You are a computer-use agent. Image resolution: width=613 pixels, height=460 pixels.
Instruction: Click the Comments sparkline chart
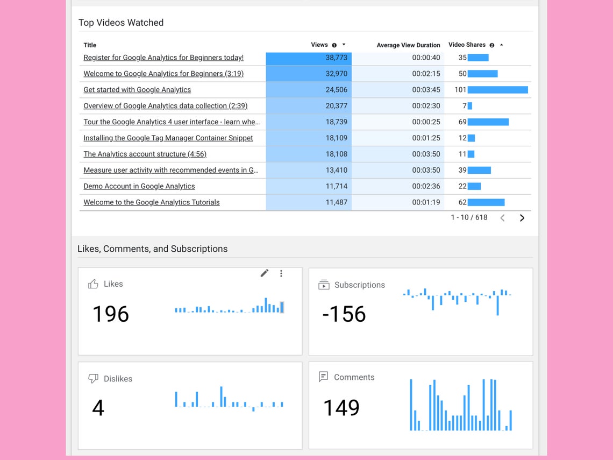(x=460, y=405)
